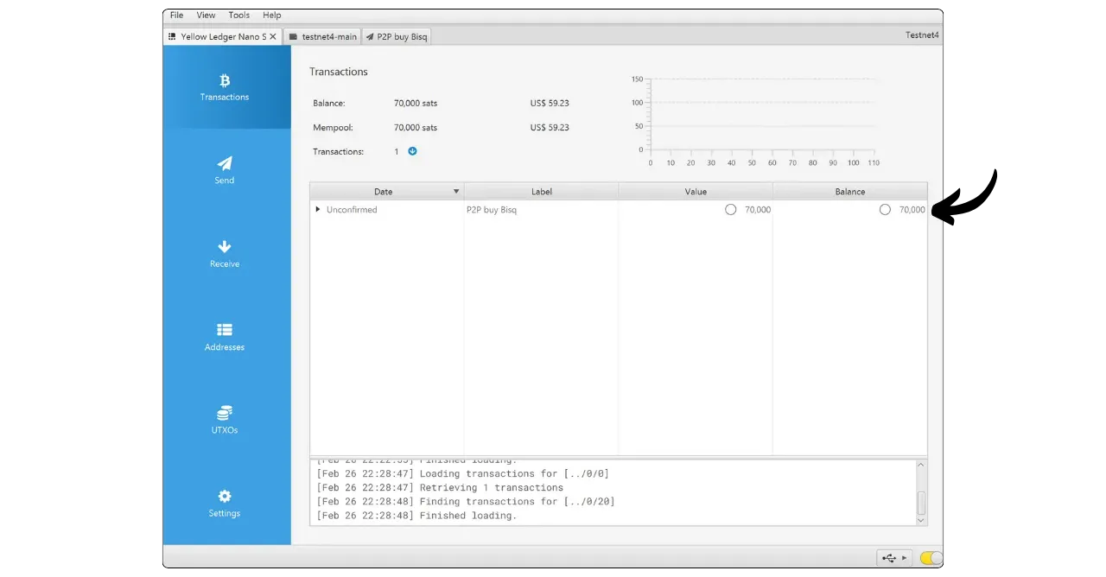This screenshot has width=1106, height=577.
Task: Click the USB device status icon
Action: [893, 558]
